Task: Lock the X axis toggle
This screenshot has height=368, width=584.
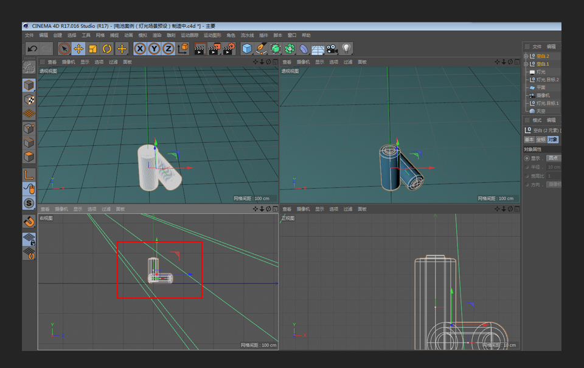Action: [x=141, y=49]
